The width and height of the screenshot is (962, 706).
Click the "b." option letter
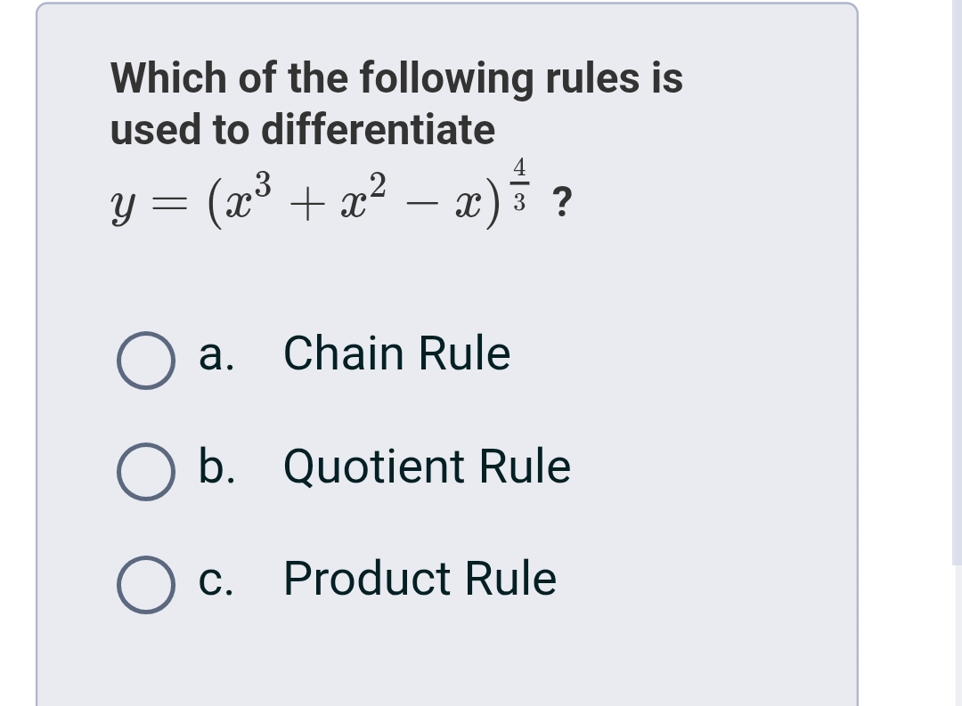pos(217,466)
